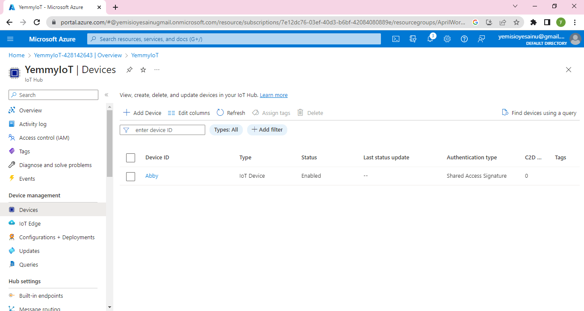584x311 pixels.
Task: Click Delete in the devices toolbar
Action: point(310,113)
